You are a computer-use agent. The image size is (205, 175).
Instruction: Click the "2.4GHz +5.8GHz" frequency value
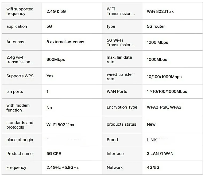tap(62, 168)
